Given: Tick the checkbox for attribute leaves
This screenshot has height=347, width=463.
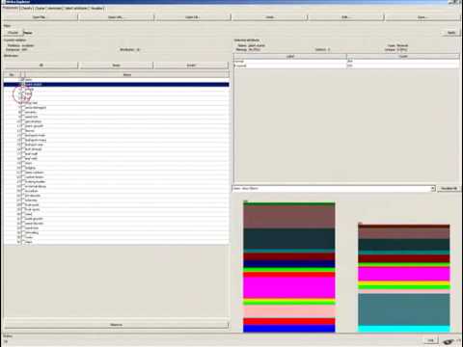Looking at the screenshot, I should click(22, 131).
